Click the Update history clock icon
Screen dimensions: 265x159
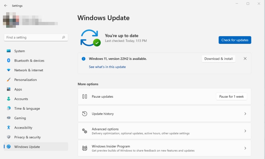tap(85, 114)
